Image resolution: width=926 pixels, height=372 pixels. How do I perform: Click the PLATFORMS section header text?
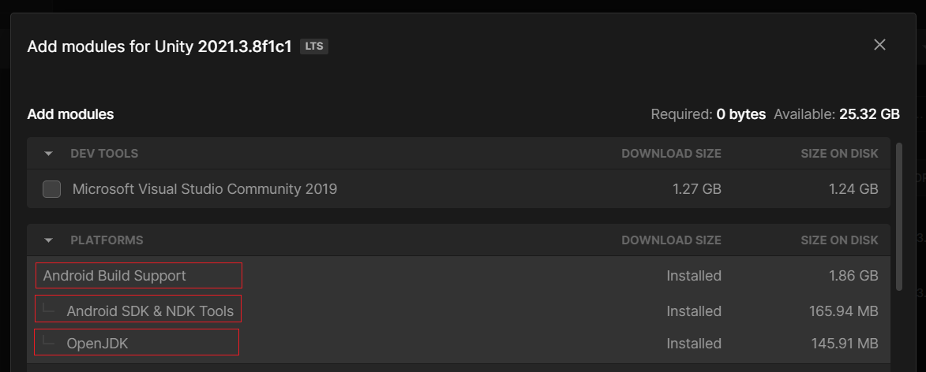(107, 240)
